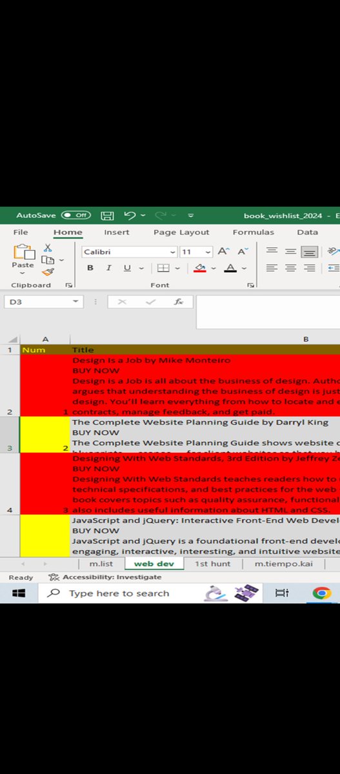Toggle Bottom Align vertical alignment
340x774 pixels.
(x=310, y=252)
